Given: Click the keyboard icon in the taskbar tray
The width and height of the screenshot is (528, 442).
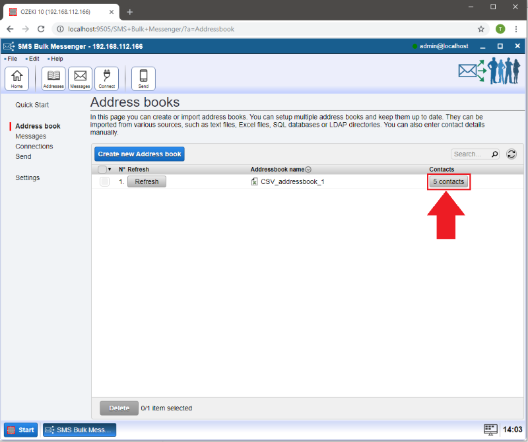Looking at the screenshot, I should click(490, 429).
